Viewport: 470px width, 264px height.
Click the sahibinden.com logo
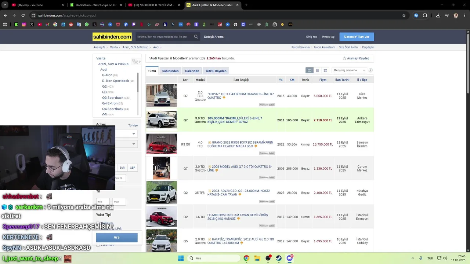coord(112,37)
